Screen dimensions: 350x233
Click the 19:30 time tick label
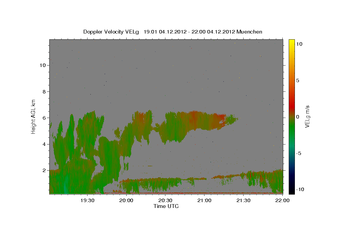click(87, 200)
